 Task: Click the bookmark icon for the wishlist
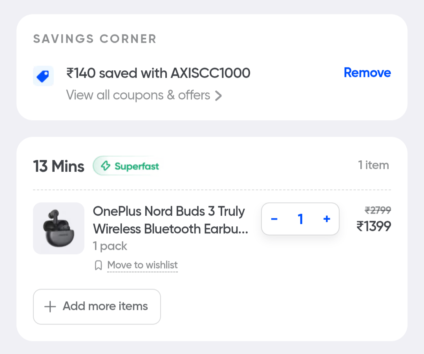(99, 266)
